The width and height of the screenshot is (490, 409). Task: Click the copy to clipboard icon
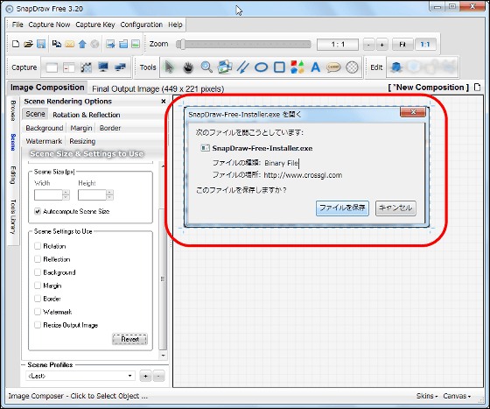57,44
